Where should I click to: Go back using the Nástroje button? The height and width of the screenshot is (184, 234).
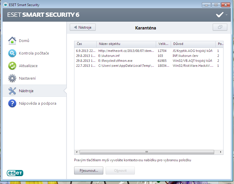[83, 27]
